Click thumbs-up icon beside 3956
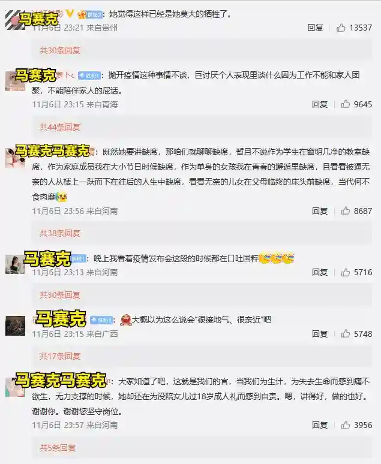The image size is (381, 464). click(x=346, y=425)
